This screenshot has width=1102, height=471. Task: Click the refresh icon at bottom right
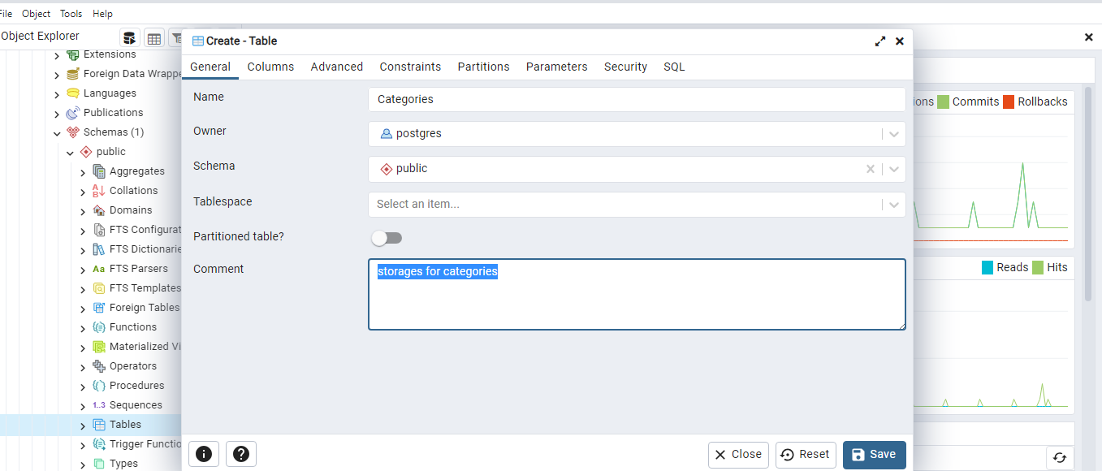pyautogui.click(x=1059, y=457)
